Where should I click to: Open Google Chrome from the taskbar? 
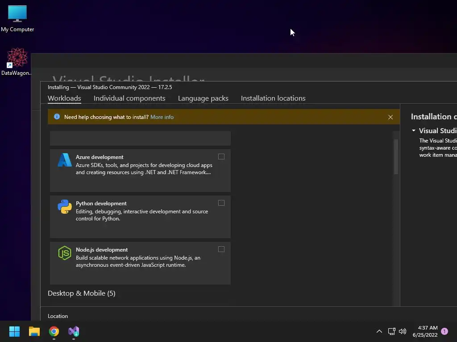tap(54, 331)
